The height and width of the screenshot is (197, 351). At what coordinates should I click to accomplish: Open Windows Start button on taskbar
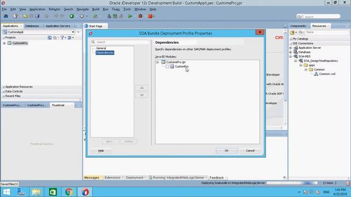(x=7, y=192)
